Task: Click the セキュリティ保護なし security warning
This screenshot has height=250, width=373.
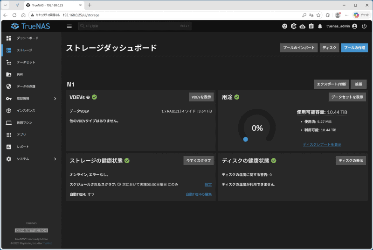Action: [45, 15]
